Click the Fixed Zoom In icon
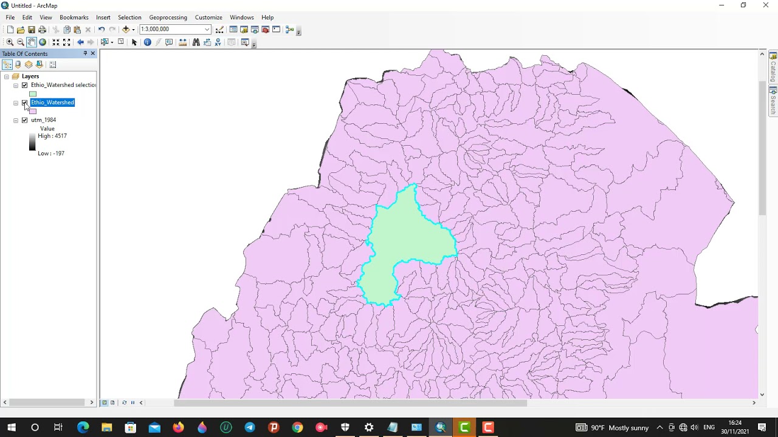 tap(56, 42)
